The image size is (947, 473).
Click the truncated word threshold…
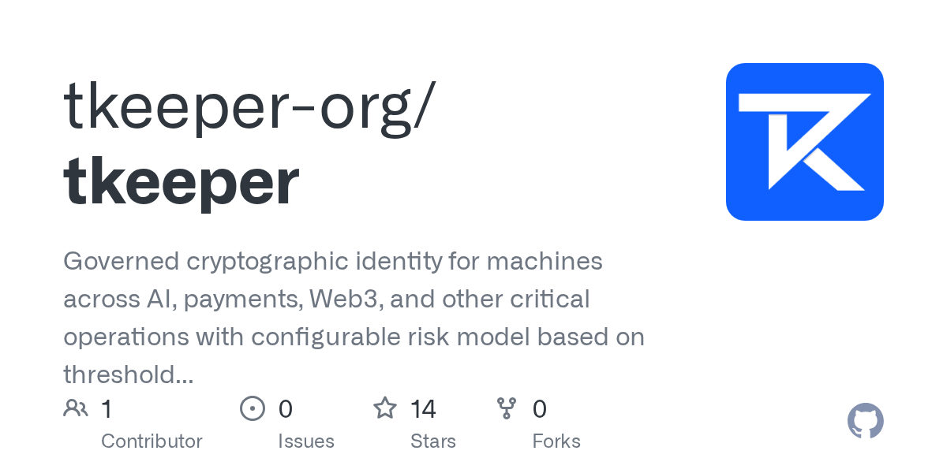click(x=129, y=374)
